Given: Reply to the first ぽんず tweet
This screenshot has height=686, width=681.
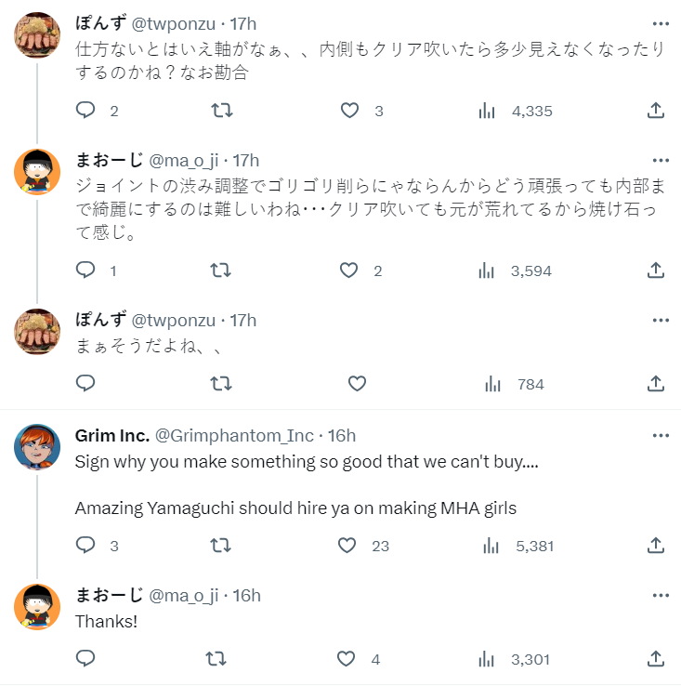Looking at the screenshot, I should (x=85, y=111).
